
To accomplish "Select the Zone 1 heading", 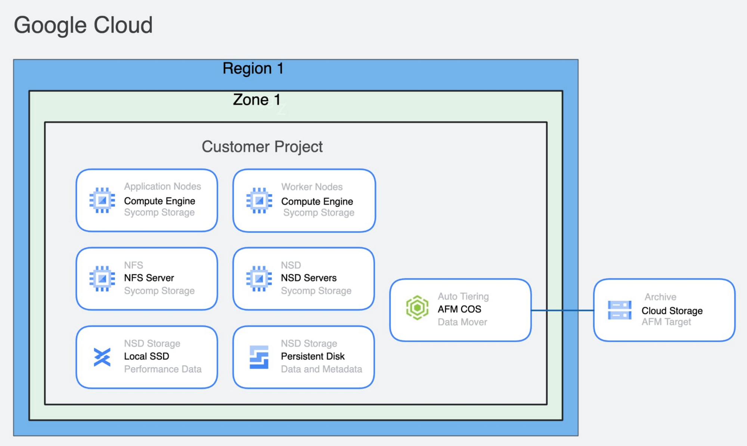I will pyautogui.click(x=257, y=99).
